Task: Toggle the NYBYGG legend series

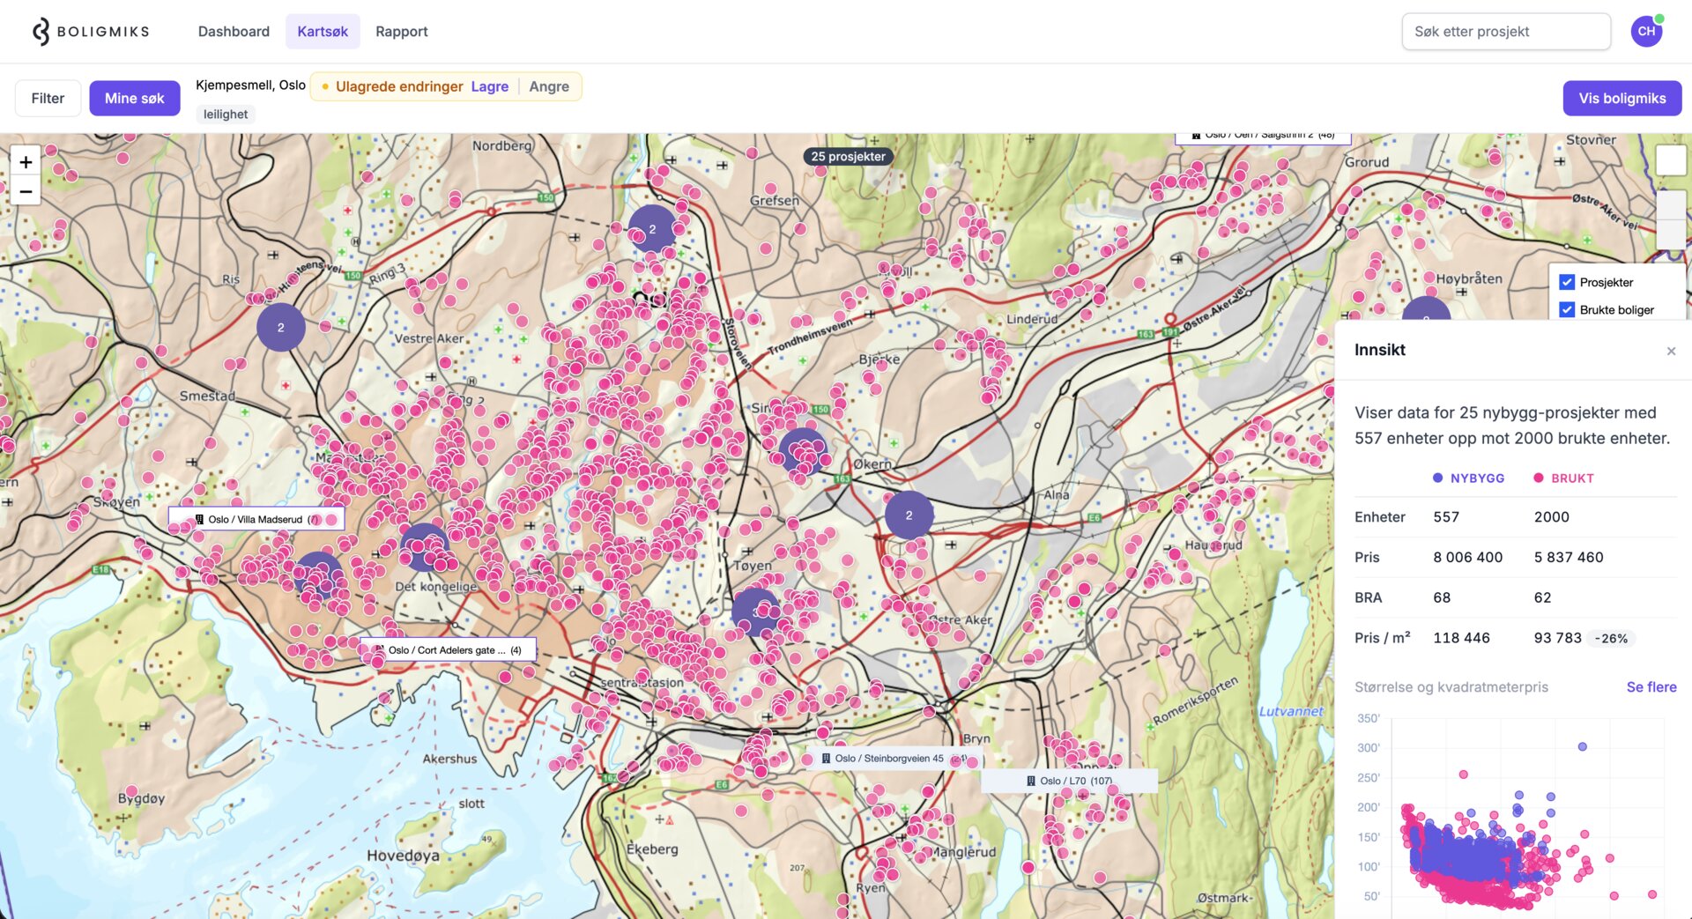Action: 1468,478
